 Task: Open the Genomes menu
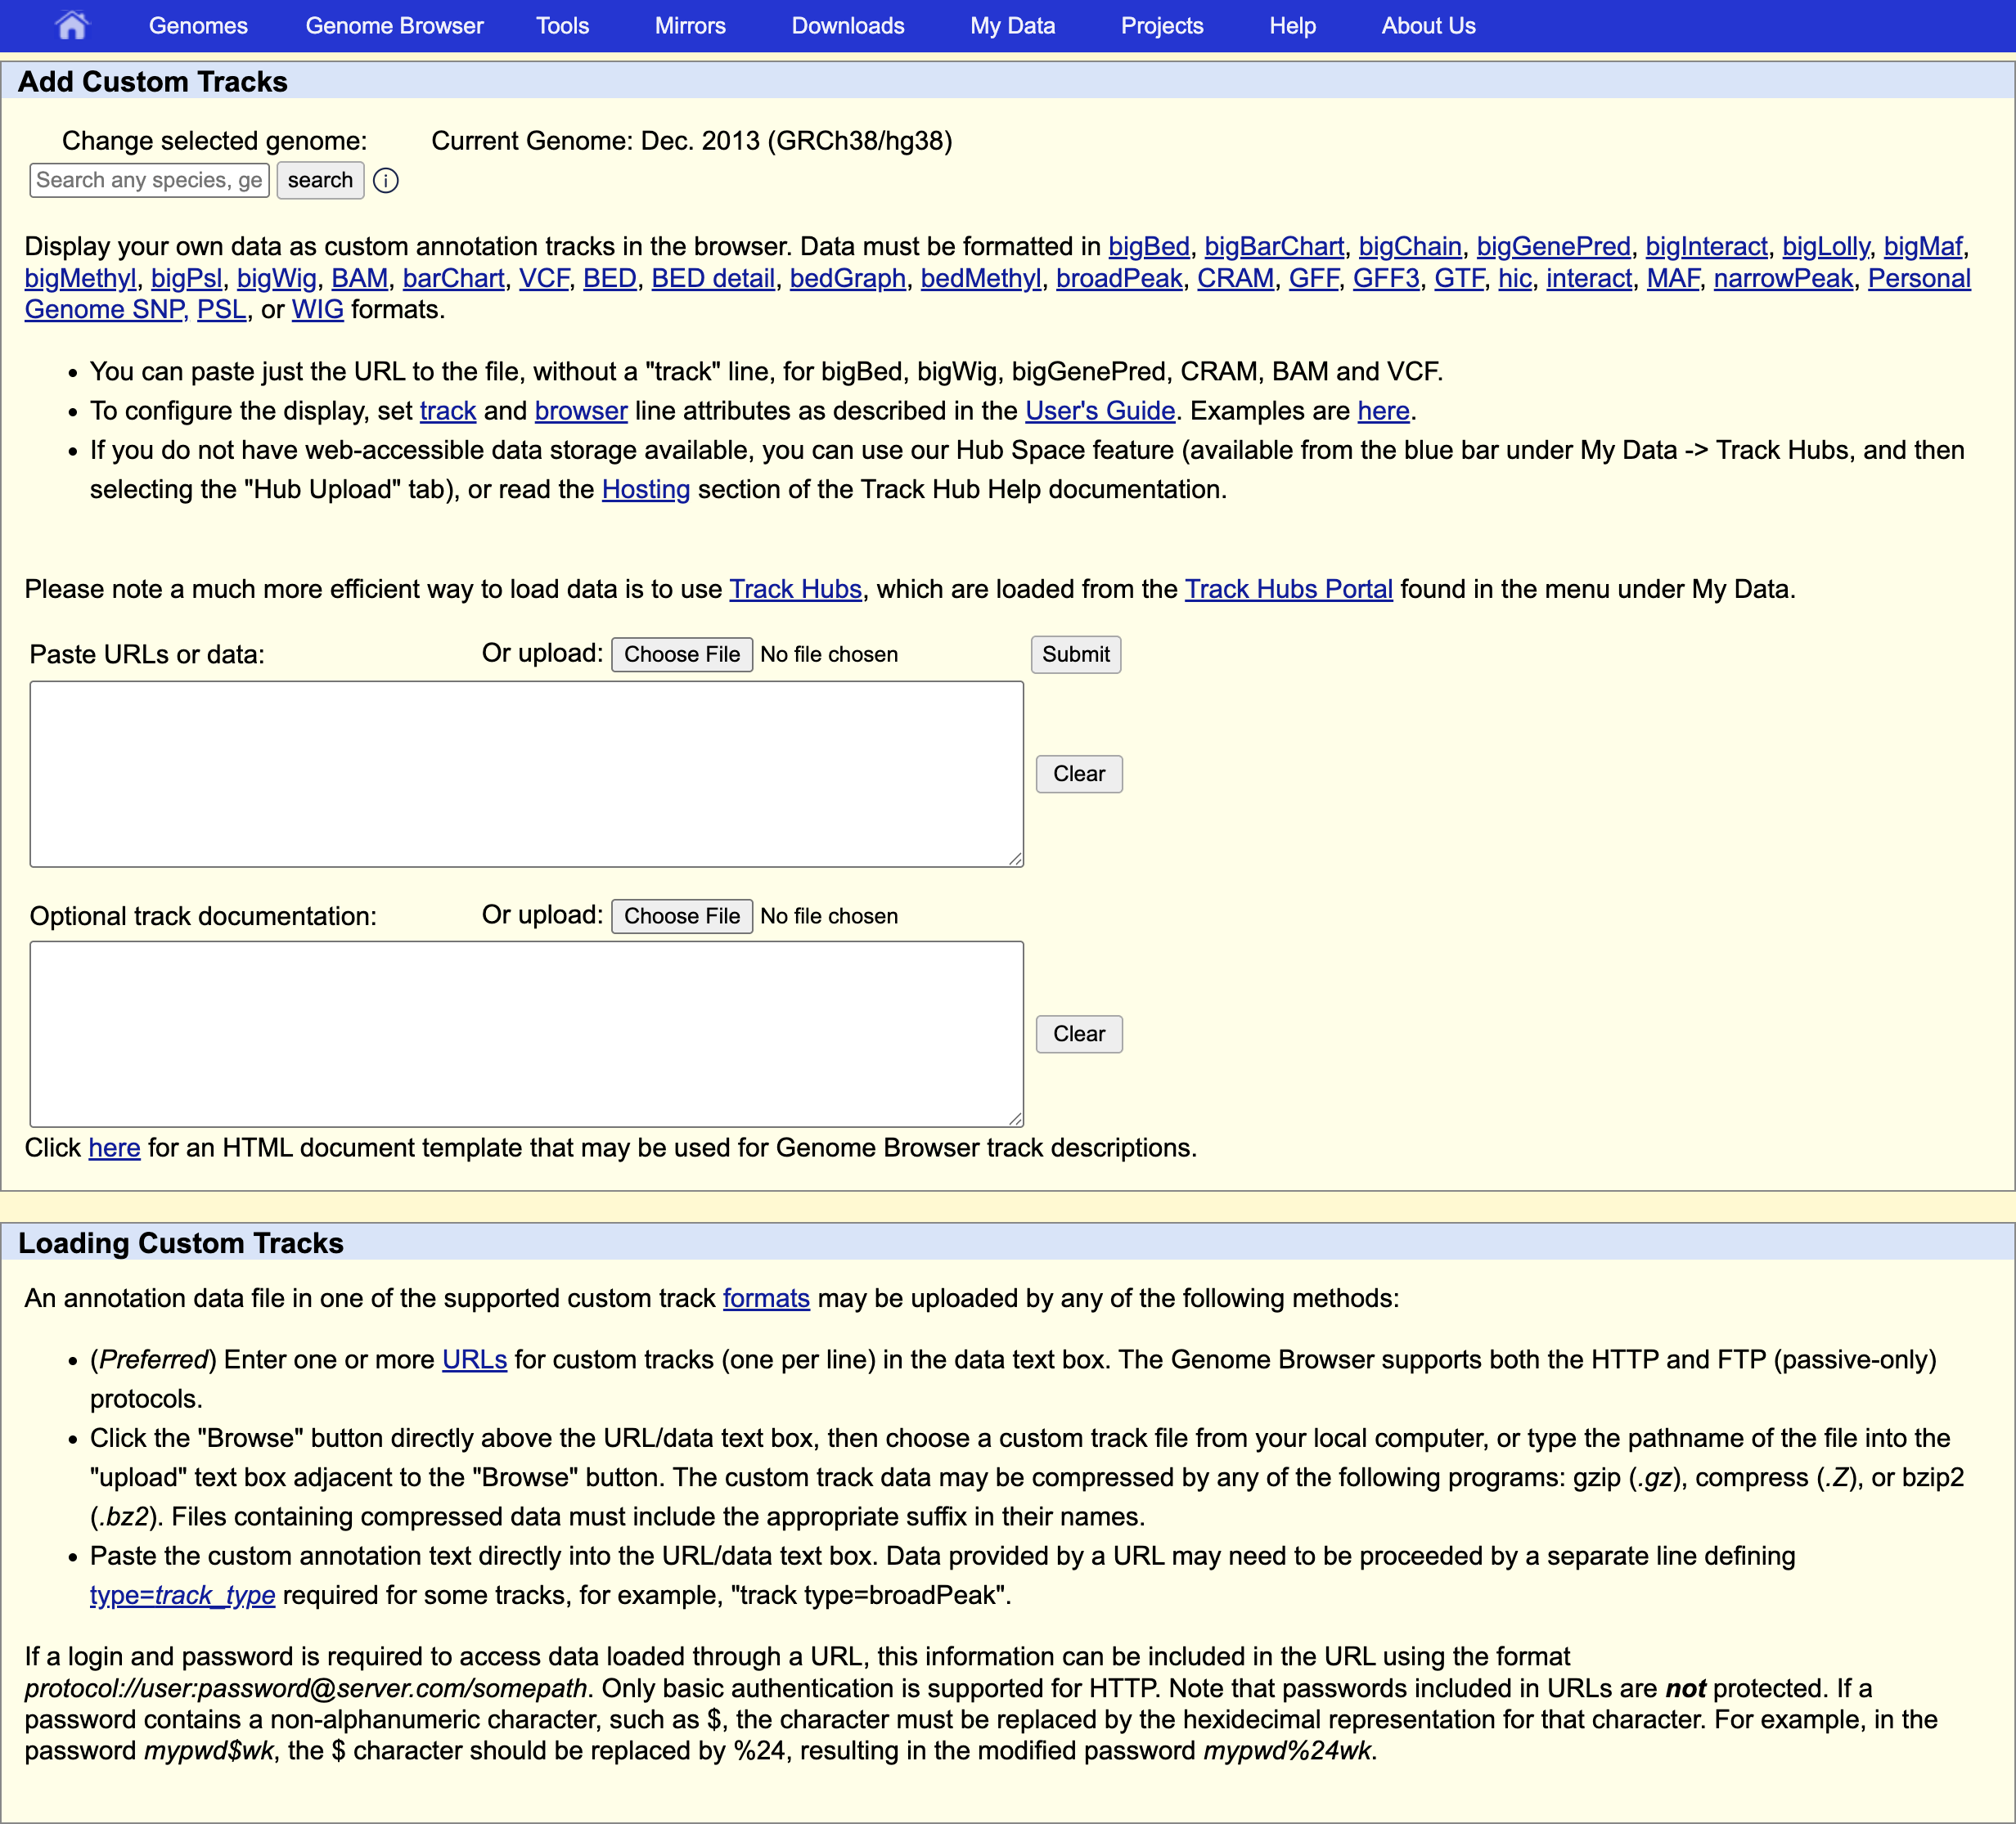[198, 26]
